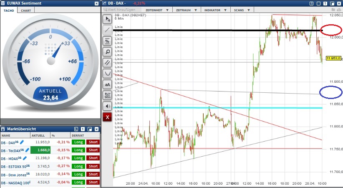343x188 pixels.
Task: Click the '1' icon in DAX chart title bar
Action: pyautogui.click(x=325, y=3)
